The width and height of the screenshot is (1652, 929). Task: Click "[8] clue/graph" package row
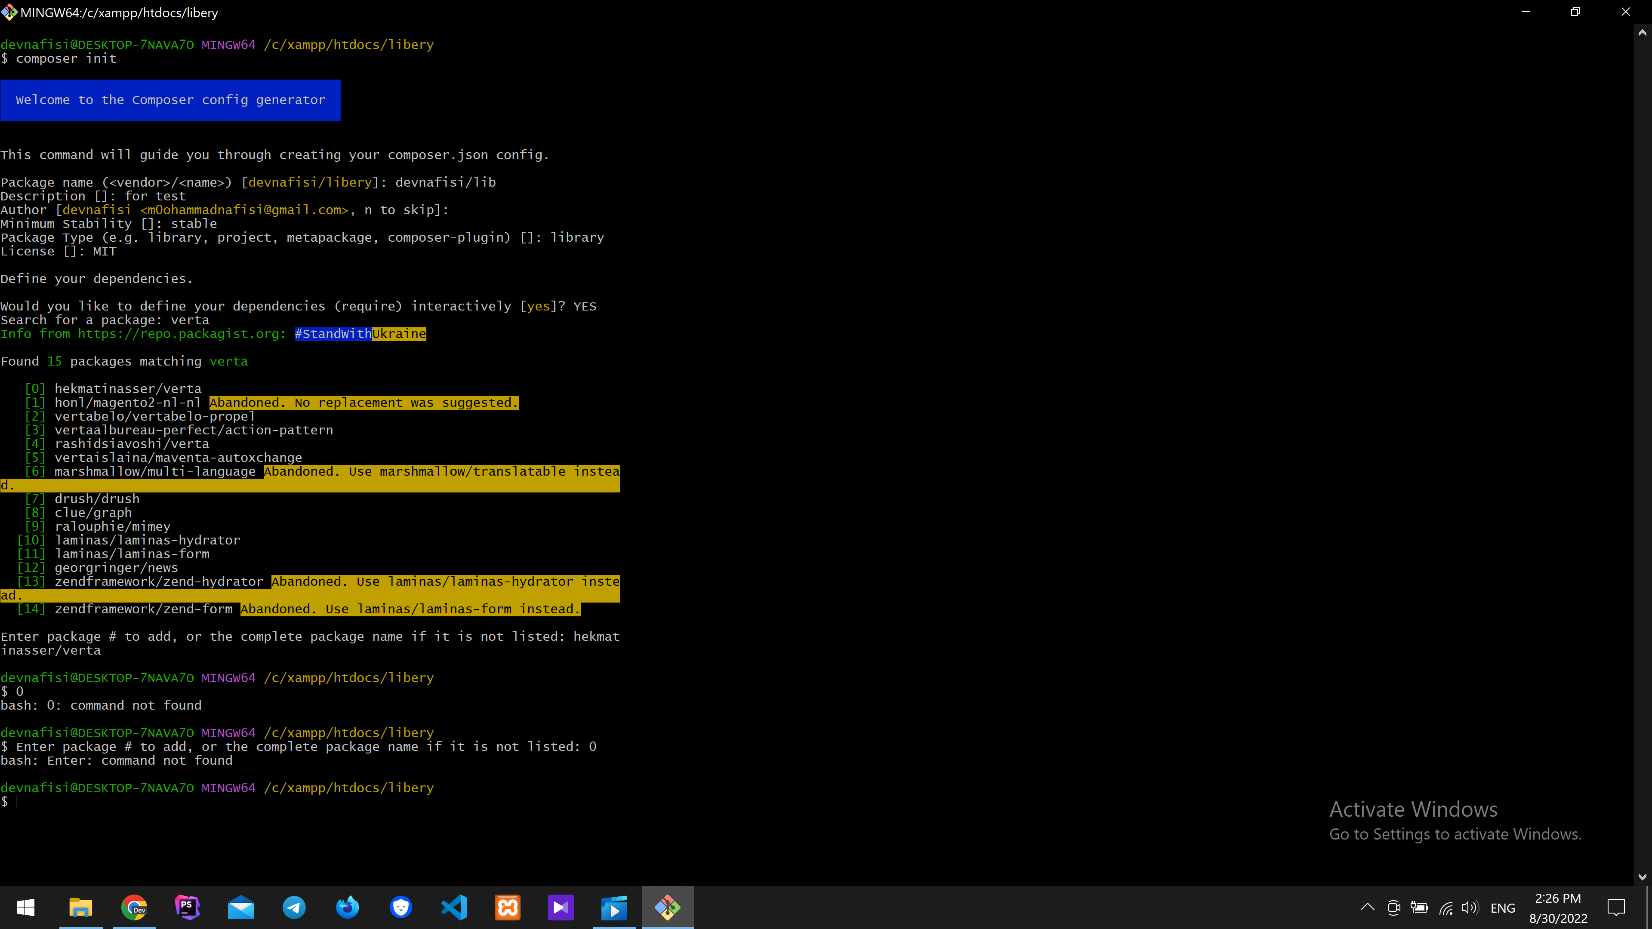tap(78, 512)
